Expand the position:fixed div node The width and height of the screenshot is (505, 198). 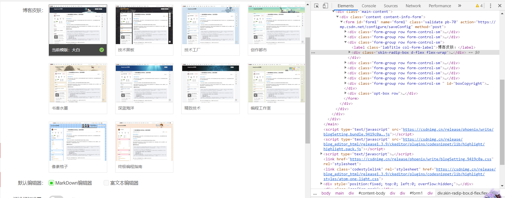coord(321,184)
